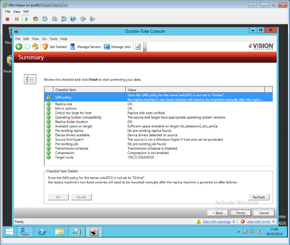Select the Available space on target row
The width and height of the screenshot is (290, 245).
point(158,126)
